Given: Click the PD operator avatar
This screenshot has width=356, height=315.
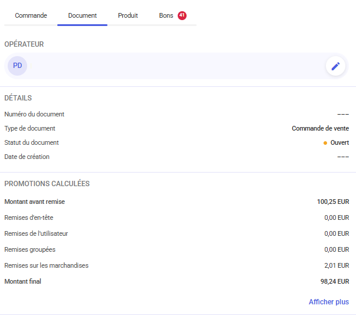Looking at the screenshot, I should (18, 66).
